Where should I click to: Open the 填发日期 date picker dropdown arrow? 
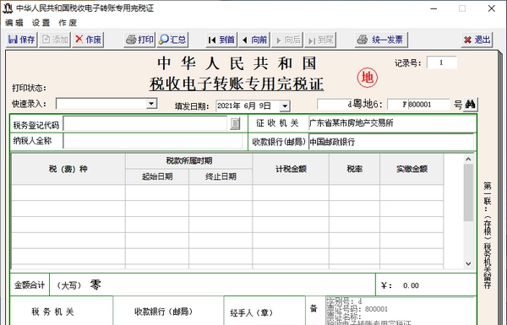[285, 106]
